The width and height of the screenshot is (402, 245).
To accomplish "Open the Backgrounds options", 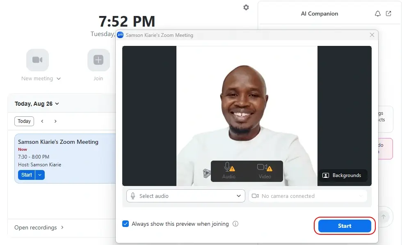I will point(343,175).
